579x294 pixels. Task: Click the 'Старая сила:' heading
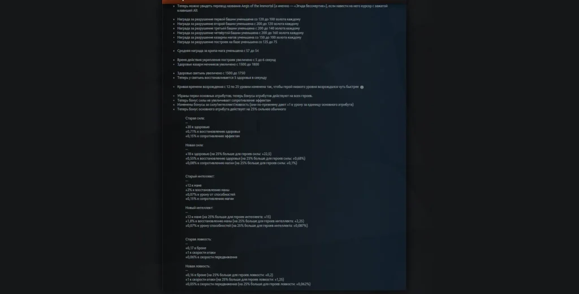point(195,119)
